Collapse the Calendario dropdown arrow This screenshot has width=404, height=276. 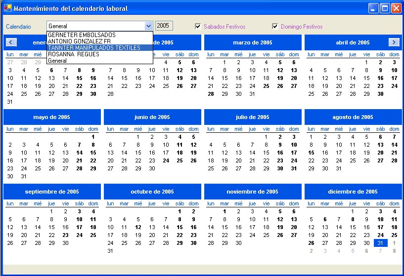tap(148, 26)
